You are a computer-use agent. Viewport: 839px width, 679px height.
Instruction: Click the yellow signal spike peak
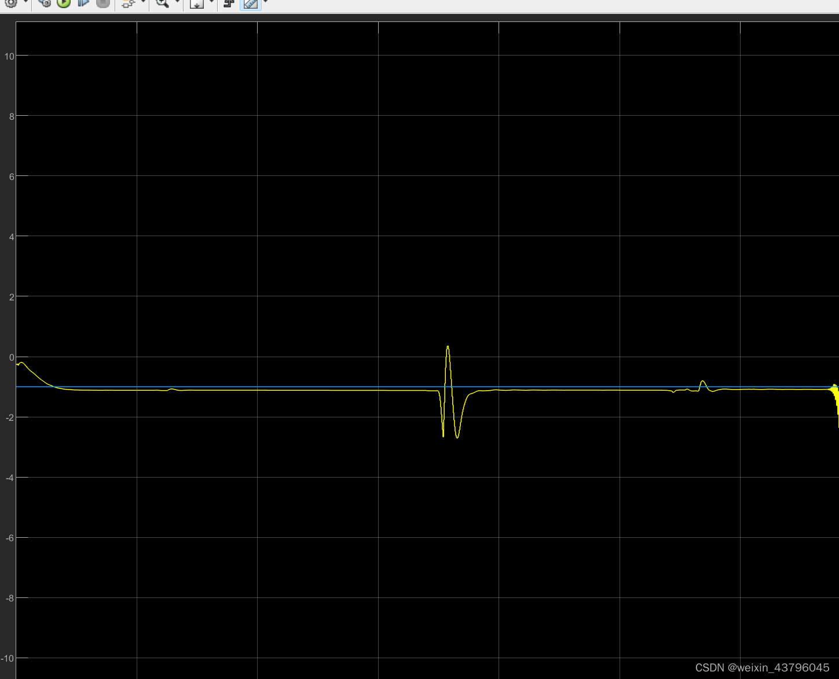click(448, 347)
